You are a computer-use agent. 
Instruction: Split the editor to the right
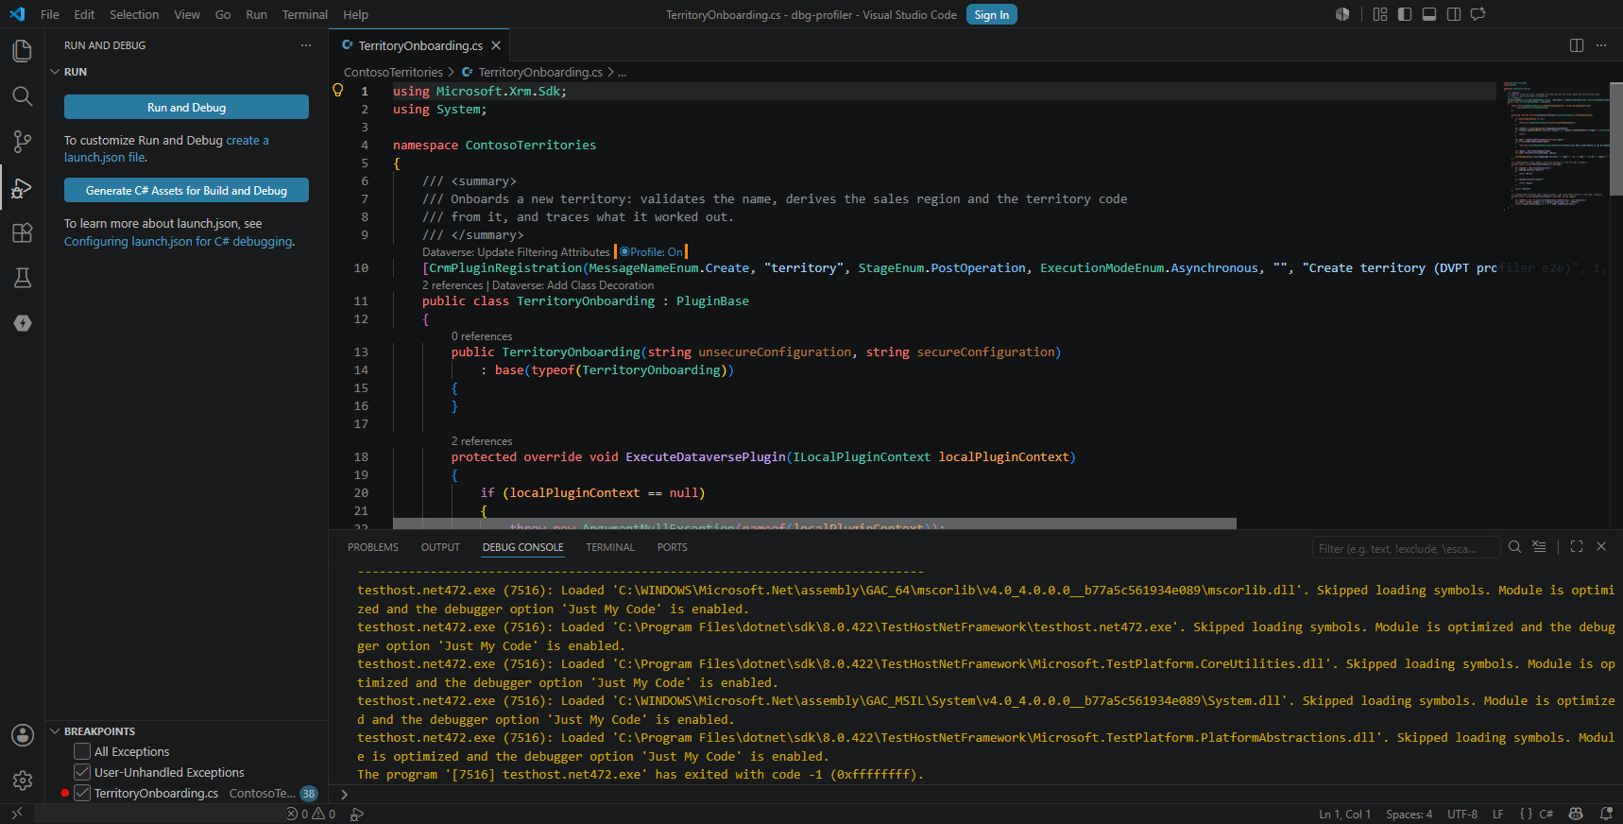1577,45
